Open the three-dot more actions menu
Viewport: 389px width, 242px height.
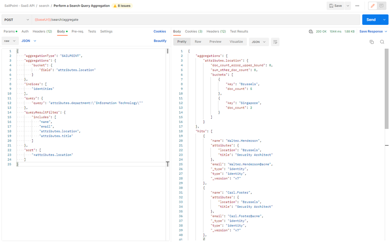click(x=357, y=6)
